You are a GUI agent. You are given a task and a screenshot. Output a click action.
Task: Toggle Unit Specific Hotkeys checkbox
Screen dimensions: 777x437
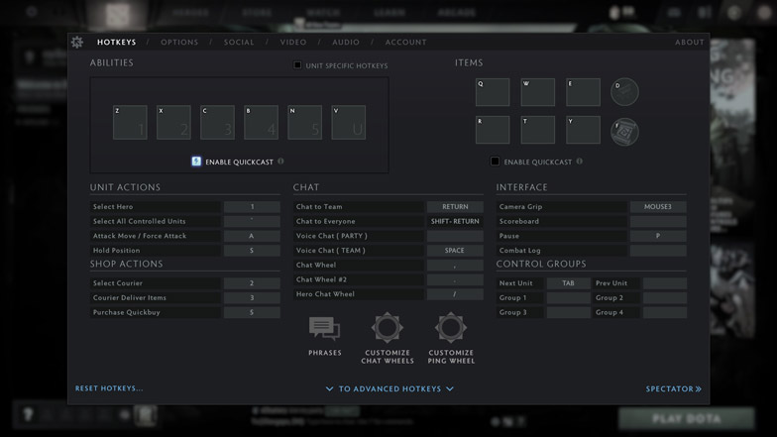pyautogui.click(x=297, y=65)
